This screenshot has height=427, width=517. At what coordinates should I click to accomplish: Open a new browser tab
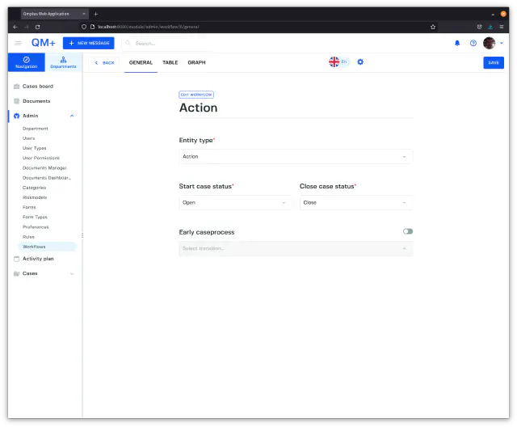(95, 14)
